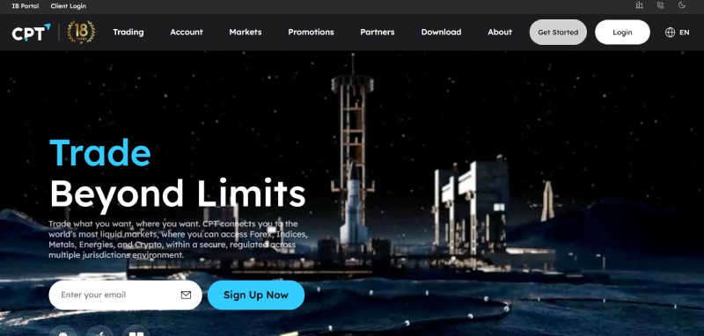The image size is (704, 336).
Task: Click the CPT logo
Action: (31, 33)
